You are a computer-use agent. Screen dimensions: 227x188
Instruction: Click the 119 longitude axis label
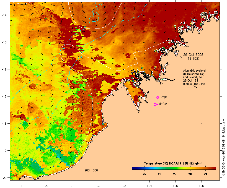(20, 186)
